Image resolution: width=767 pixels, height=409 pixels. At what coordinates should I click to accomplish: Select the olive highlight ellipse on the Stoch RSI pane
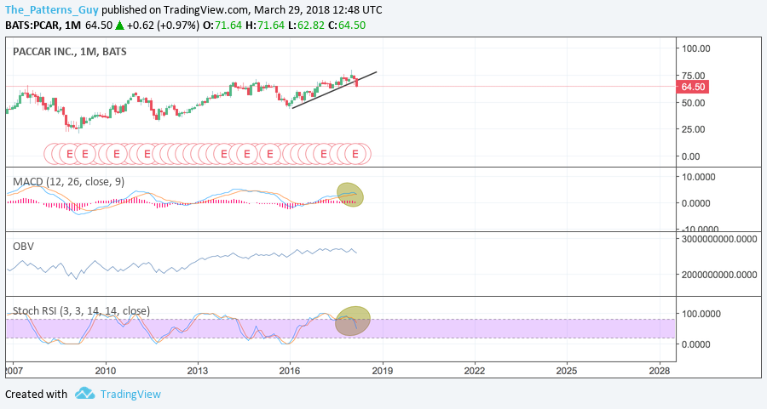click(x=352, y=321)
